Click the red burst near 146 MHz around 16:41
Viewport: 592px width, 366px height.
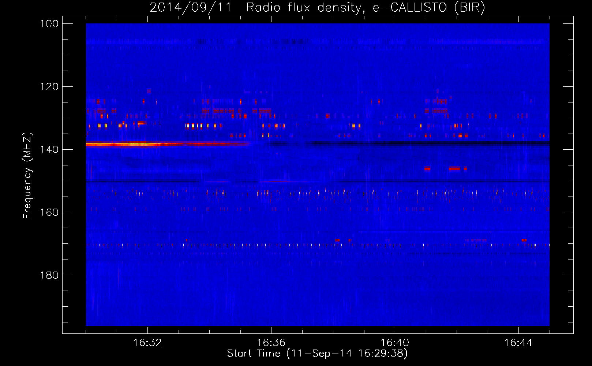(427, 168)
